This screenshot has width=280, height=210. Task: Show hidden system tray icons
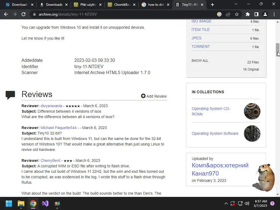pyautogui.click(x=226, y=203)
